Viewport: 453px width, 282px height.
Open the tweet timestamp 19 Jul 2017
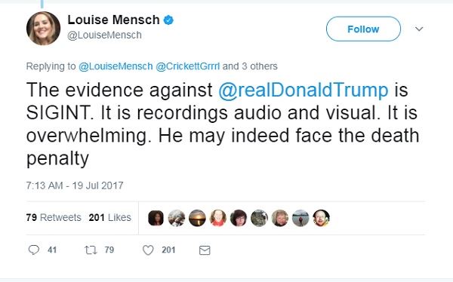(x=75, y=185)
